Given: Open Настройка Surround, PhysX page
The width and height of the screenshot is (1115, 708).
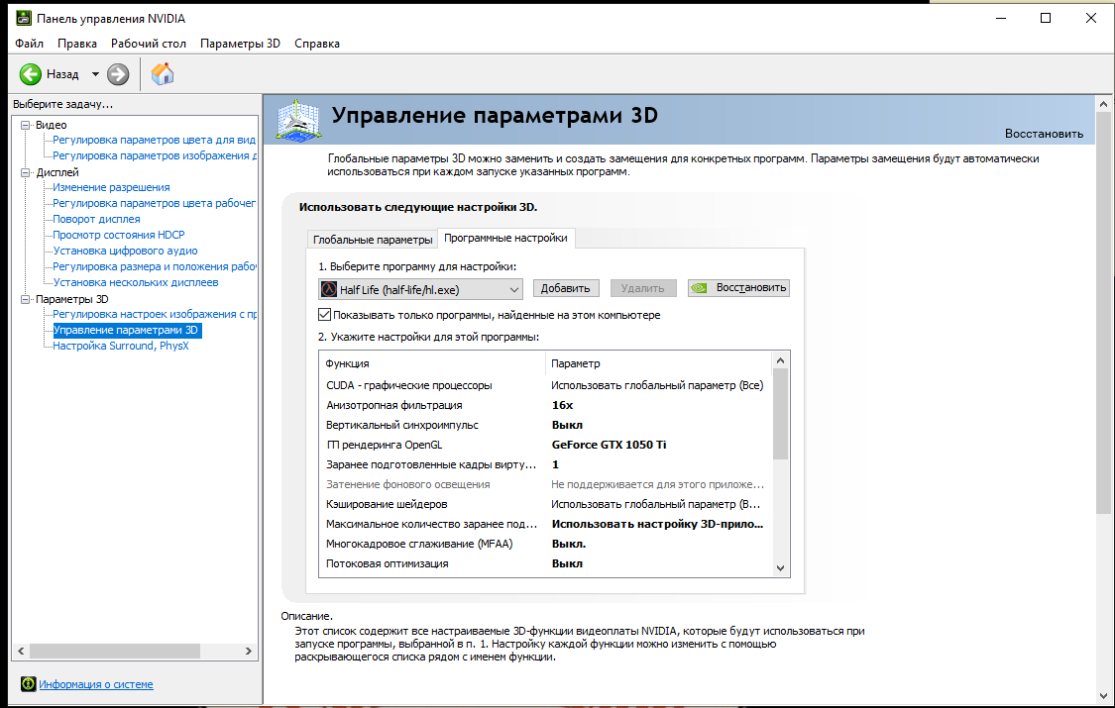Looking at the screenshot, I should [121, 346].
